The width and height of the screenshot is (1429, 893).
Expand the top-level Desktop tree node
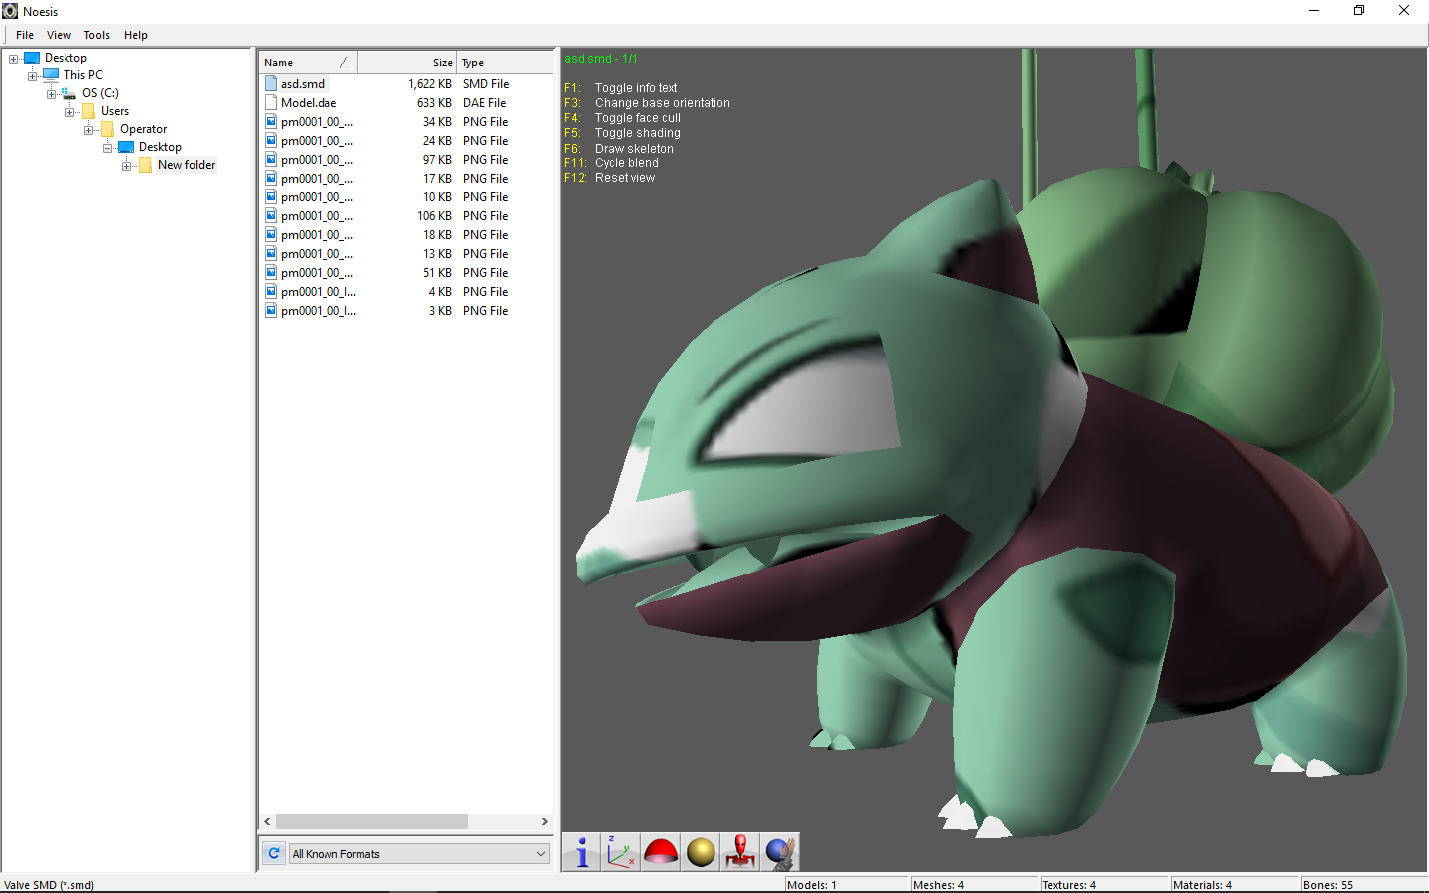pyautogui.click(x=14, y=58)
